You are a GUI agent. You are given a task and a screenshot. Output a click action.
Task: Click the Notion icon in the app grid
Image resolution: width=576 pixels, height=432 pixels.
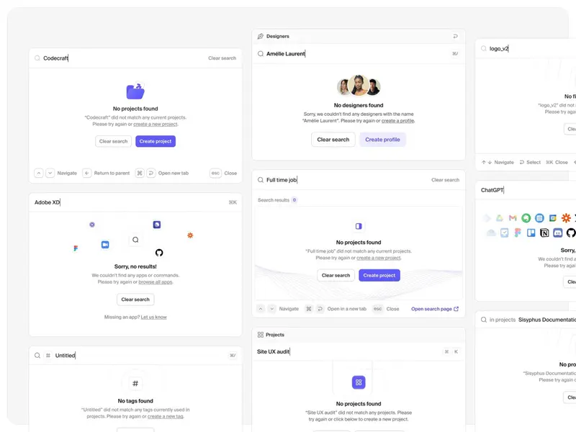click(545, 233)
